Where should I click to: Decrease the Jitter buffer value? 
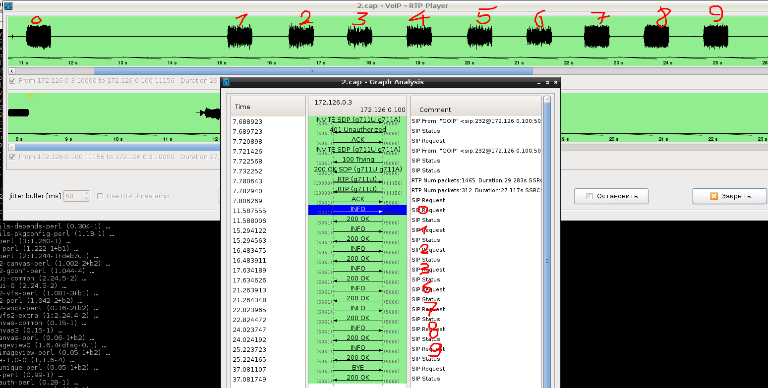coord(87,199)
